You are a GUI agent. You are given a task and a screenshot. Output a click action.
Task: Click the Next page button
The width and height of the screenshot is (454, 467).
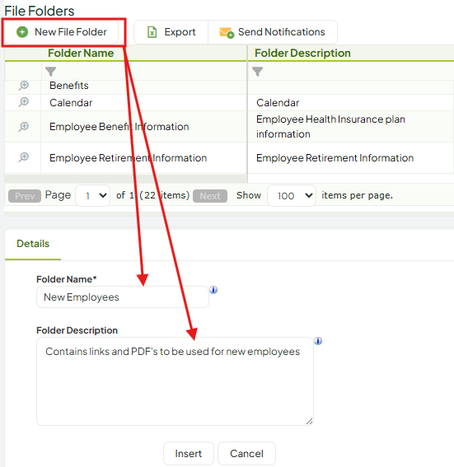tap(210, 196)
